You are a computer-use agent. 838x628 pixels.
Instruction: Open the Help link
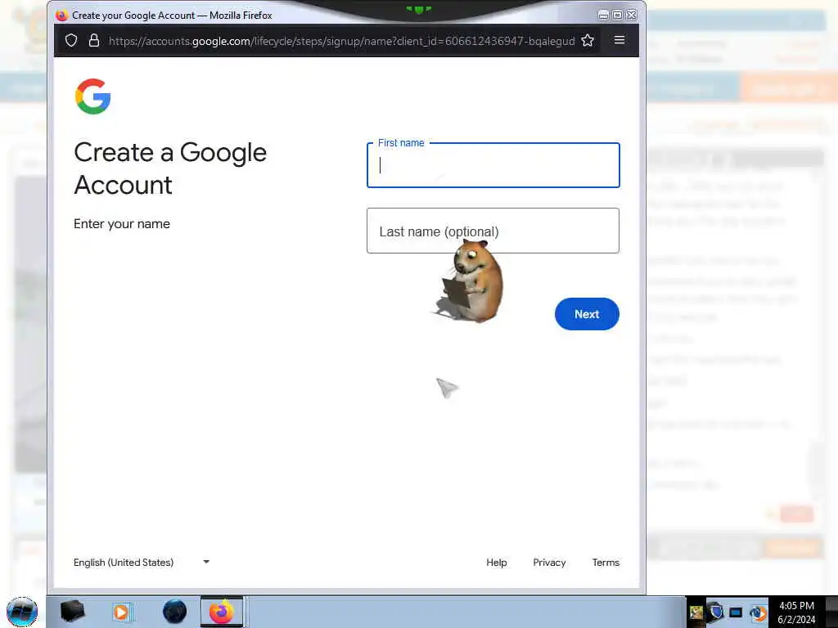(x=497, y=563)
